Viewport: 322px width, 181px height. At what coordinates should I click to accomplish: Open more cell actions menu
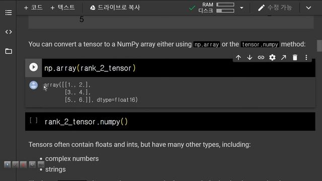306,57
